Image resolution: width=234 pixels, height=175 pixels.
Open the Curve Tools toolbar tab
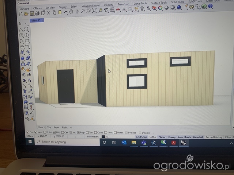point(140,4)
